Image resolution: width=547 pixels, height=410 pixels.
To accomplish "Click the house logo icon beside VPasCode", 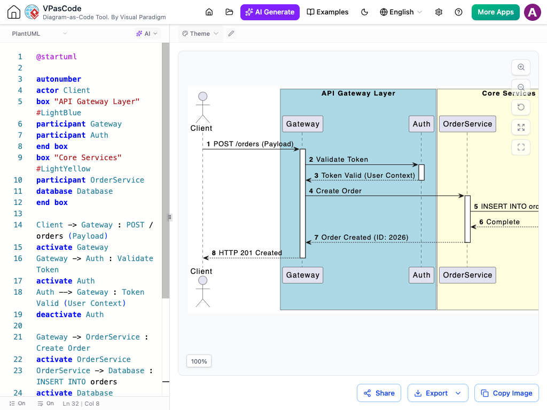I will [x=14, y=12].
